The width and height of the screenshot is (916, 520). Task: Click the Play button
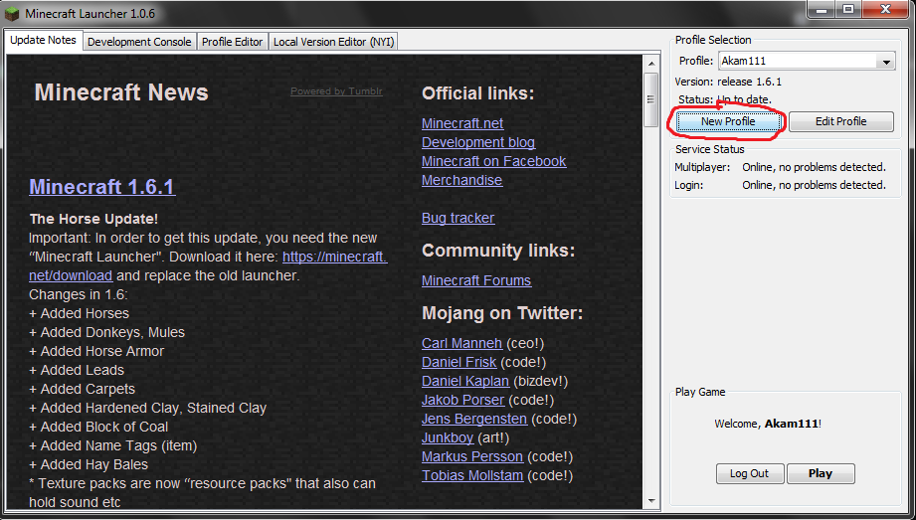click(x=821, y=473)
